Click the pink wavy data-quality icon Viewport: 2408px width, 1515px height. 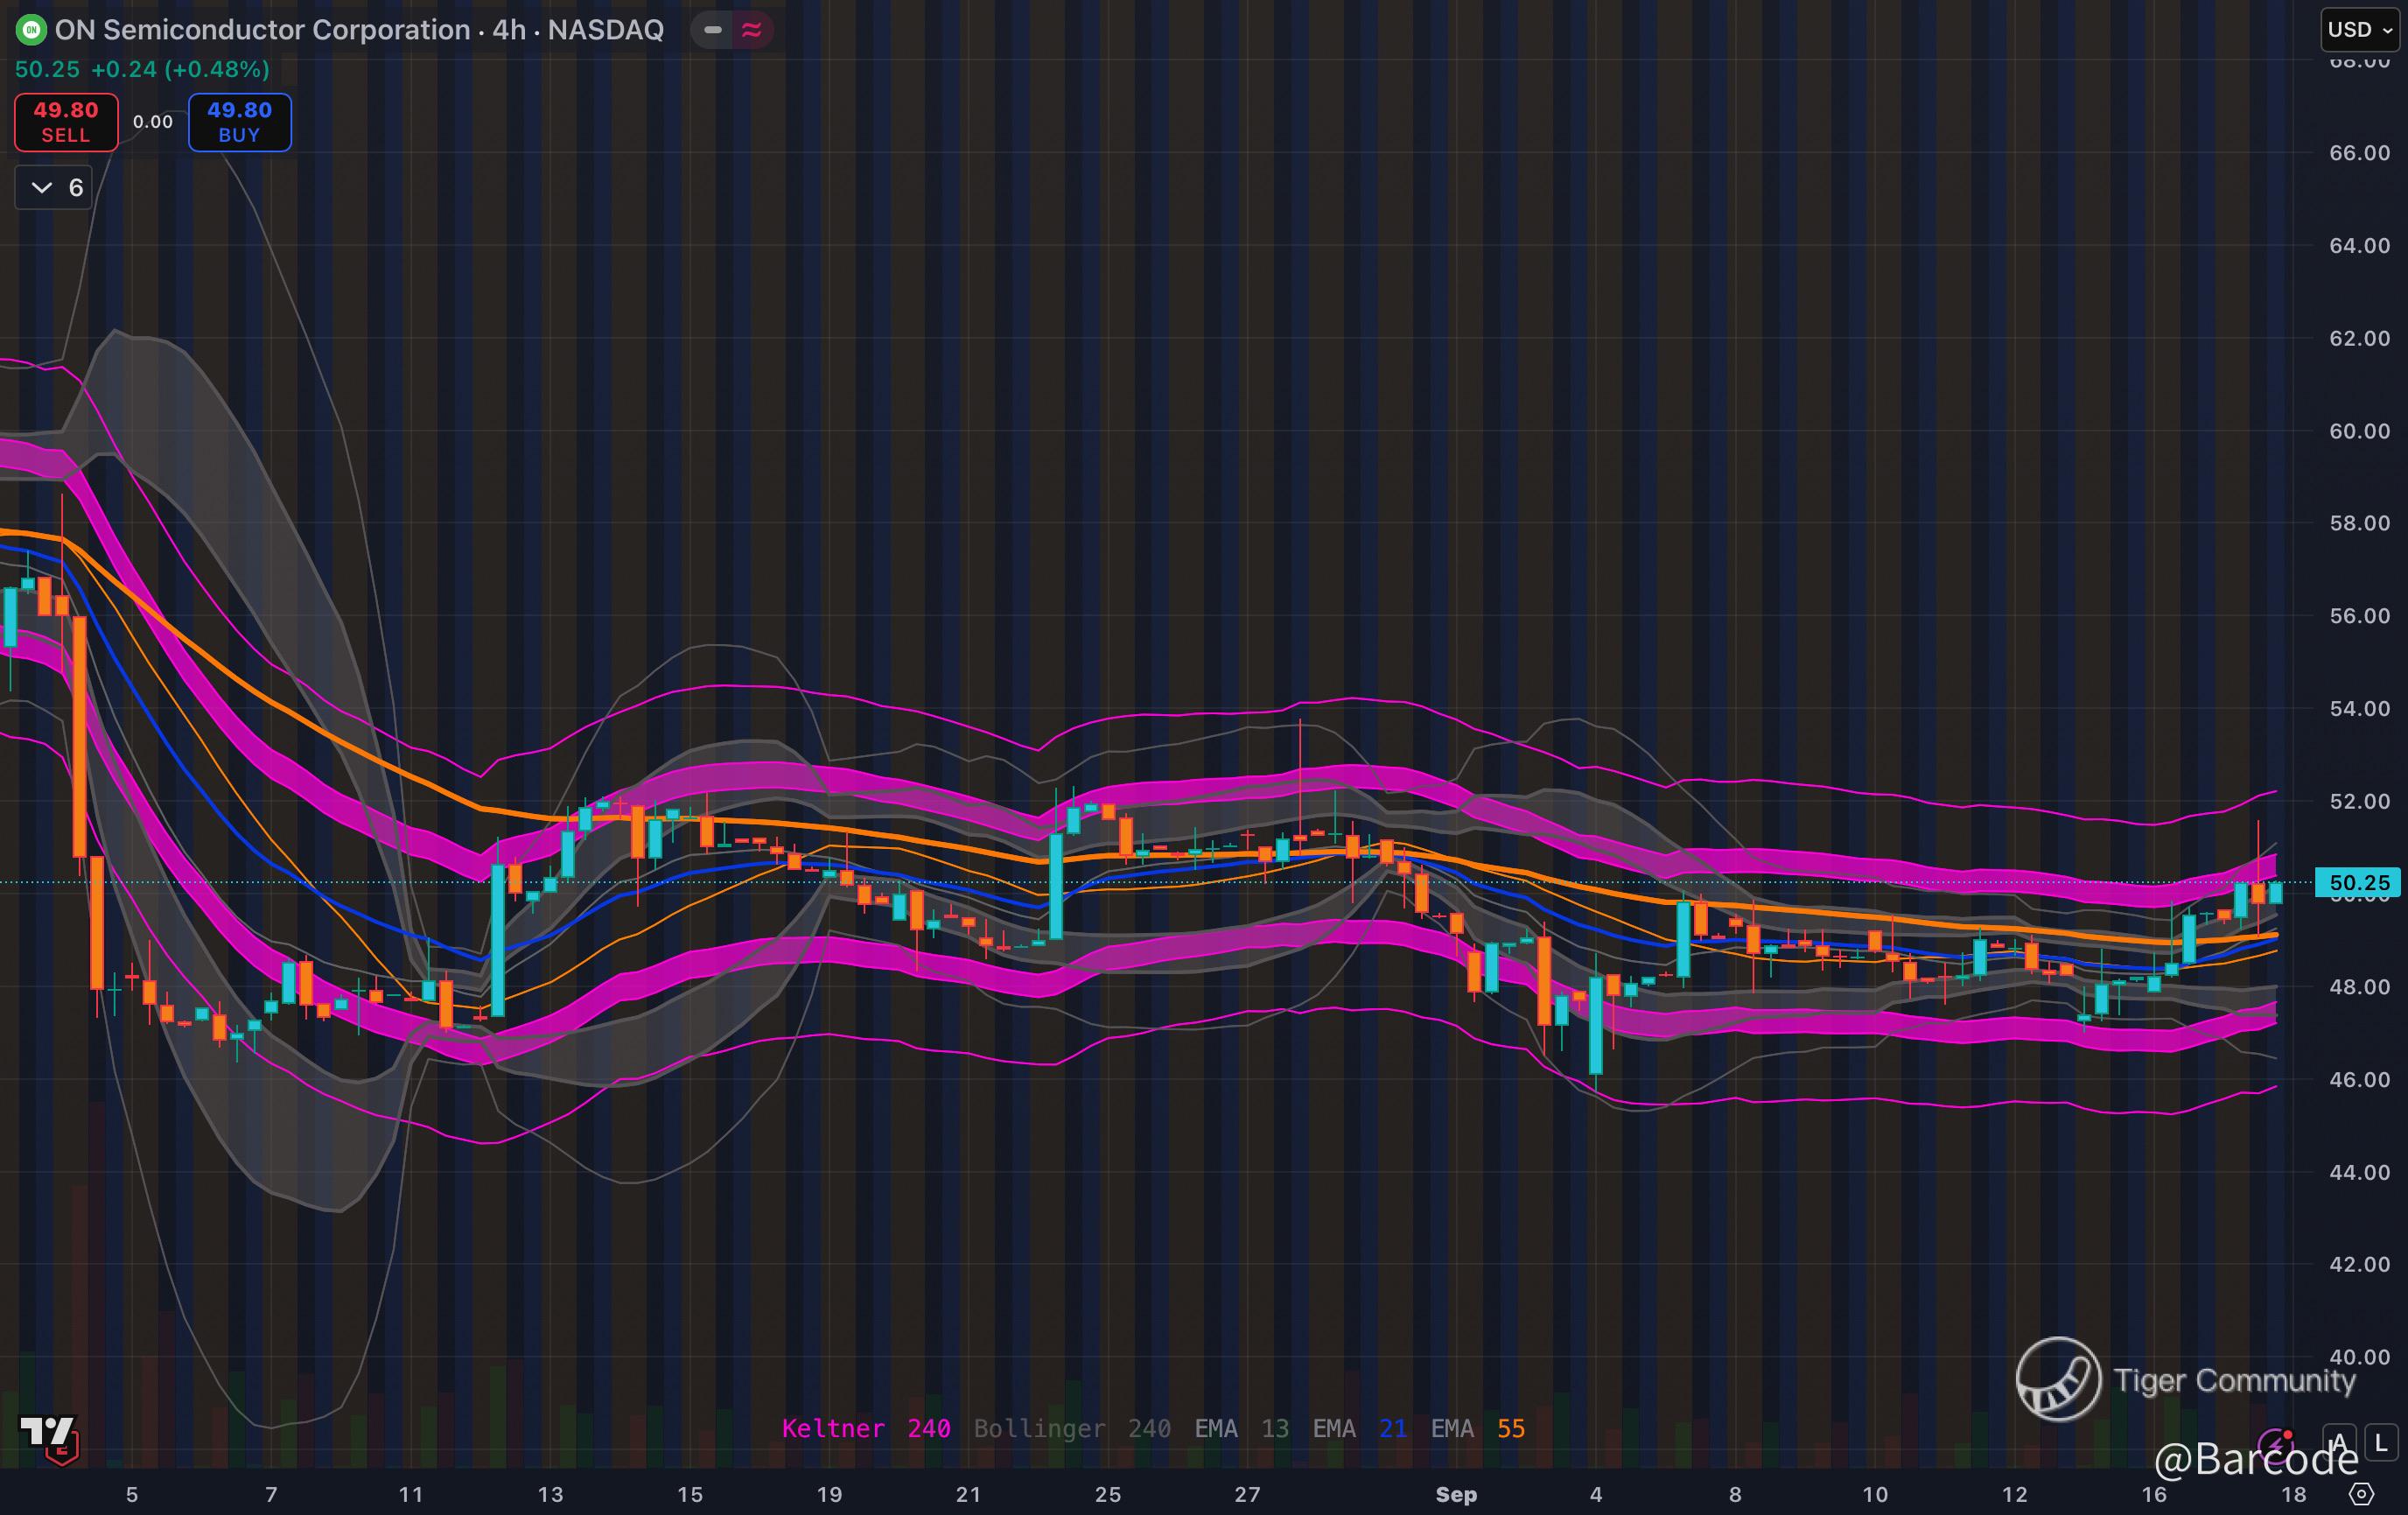pyautogui.click(x=752, y=30)
